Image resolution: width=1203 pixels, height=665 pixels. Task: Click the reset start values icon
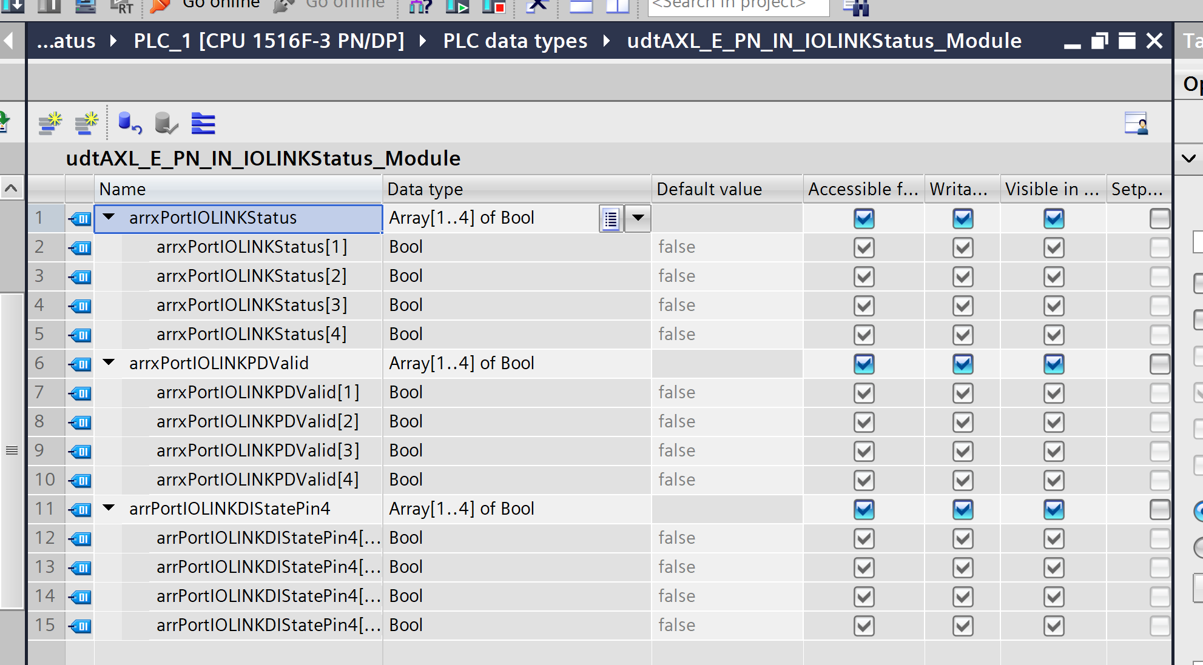click(x=129, y=124)
